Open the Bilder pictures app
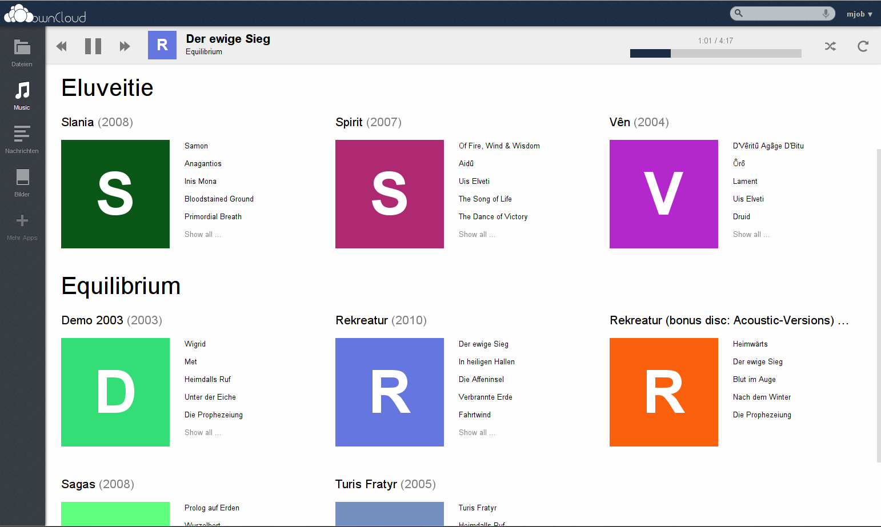Viewport: 881px width, 527px height. tap(22, 183)
